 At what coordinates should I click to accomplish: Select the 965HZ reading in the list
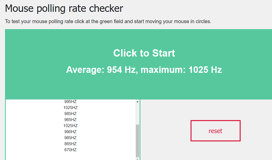point(70,120)
